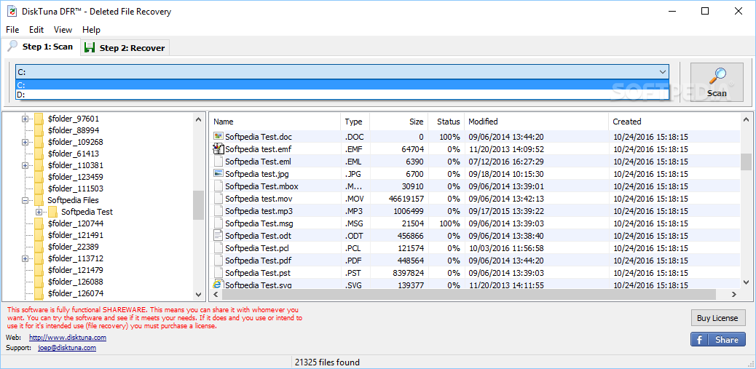Select the $folder_120744 tree item

click(76, 223)
